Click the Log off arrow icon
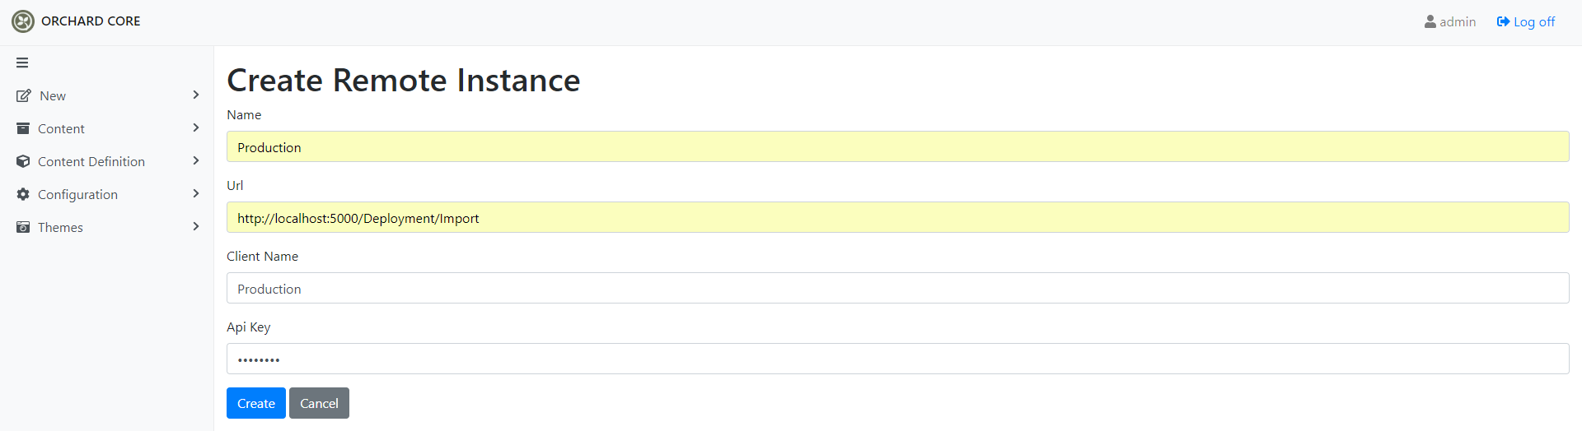 pyautogui.click(x=1503, y=21)
